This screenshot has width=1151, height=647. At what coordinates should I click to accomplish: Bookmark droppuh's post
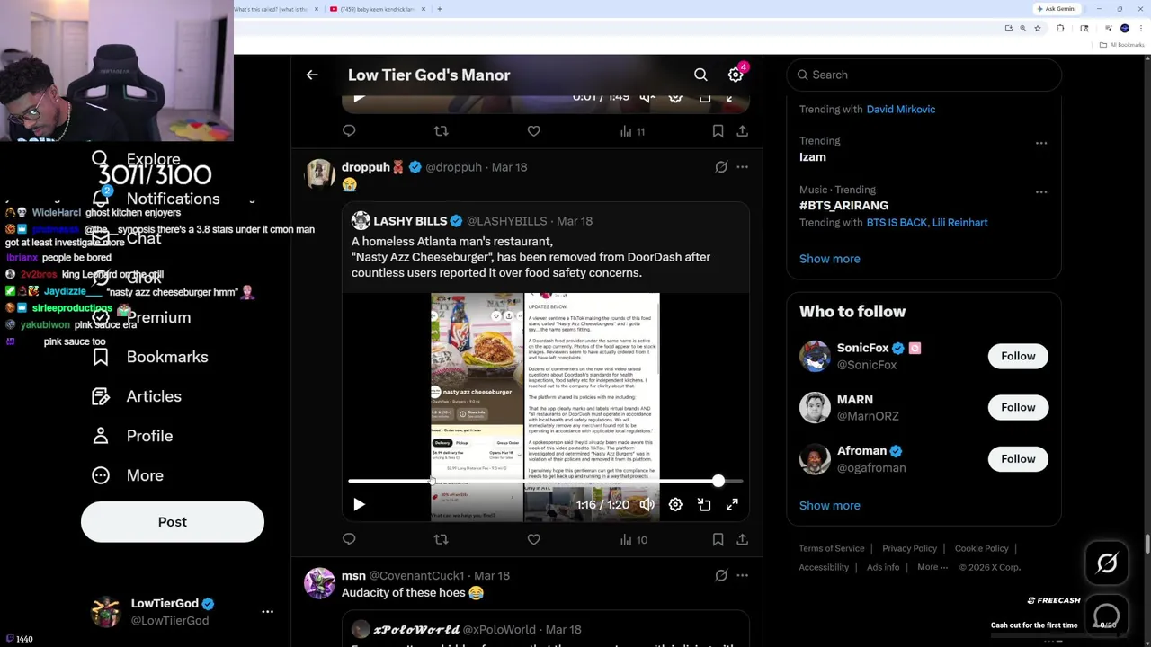pyautogui.click(x=718, y=539)
